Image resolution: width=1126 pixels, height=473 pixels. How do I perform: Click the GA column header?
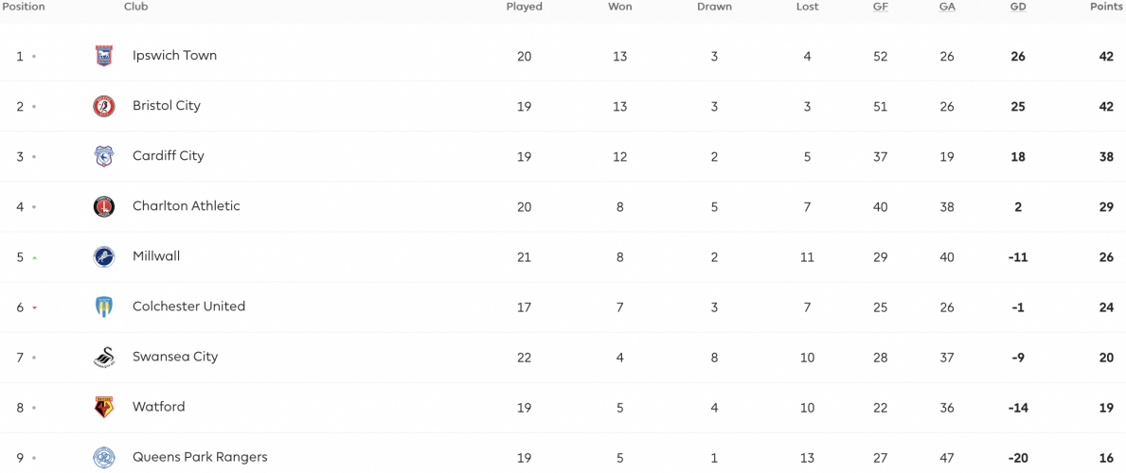[x=946, y=8]
